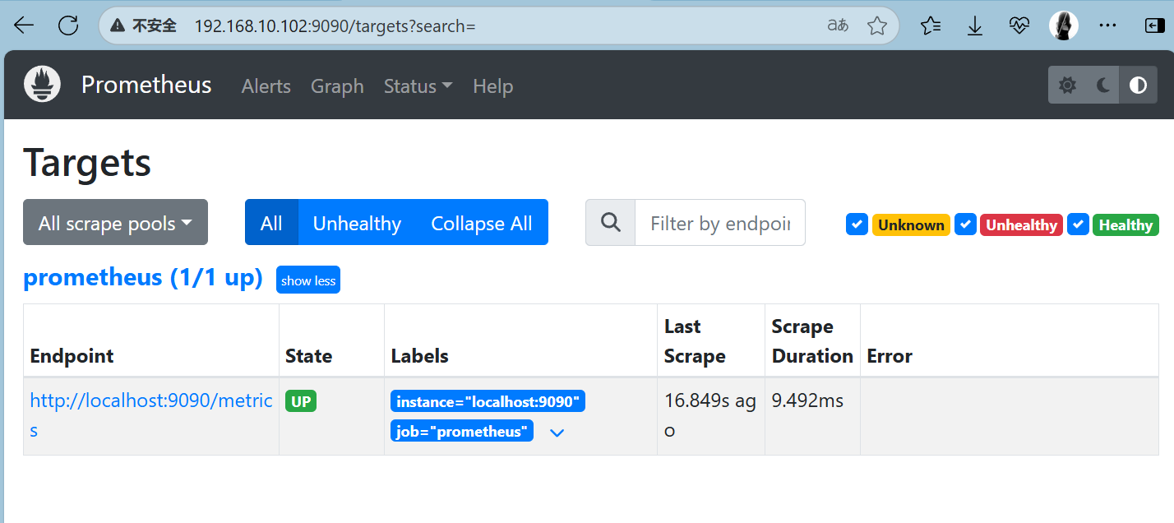Open the browser favorites list icon
1174x523 pixels.
tap(931, 25)
